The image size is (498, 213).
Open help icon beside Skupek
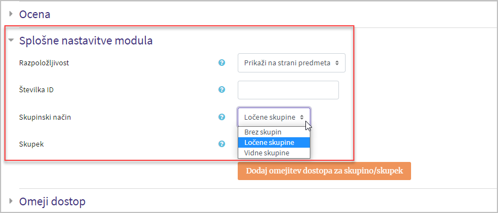click(x=222, y=144)
